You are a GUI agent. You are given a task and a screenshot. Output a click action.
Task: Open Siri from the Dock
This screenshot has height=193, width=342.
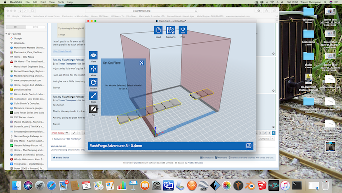pyautogui.click(x=28, y=185)
